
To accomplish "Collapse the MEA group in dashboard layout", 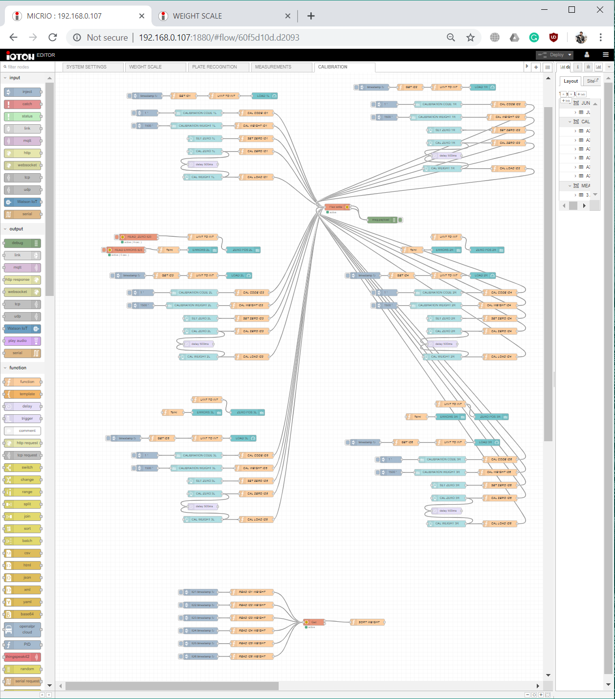I will 570,186.
